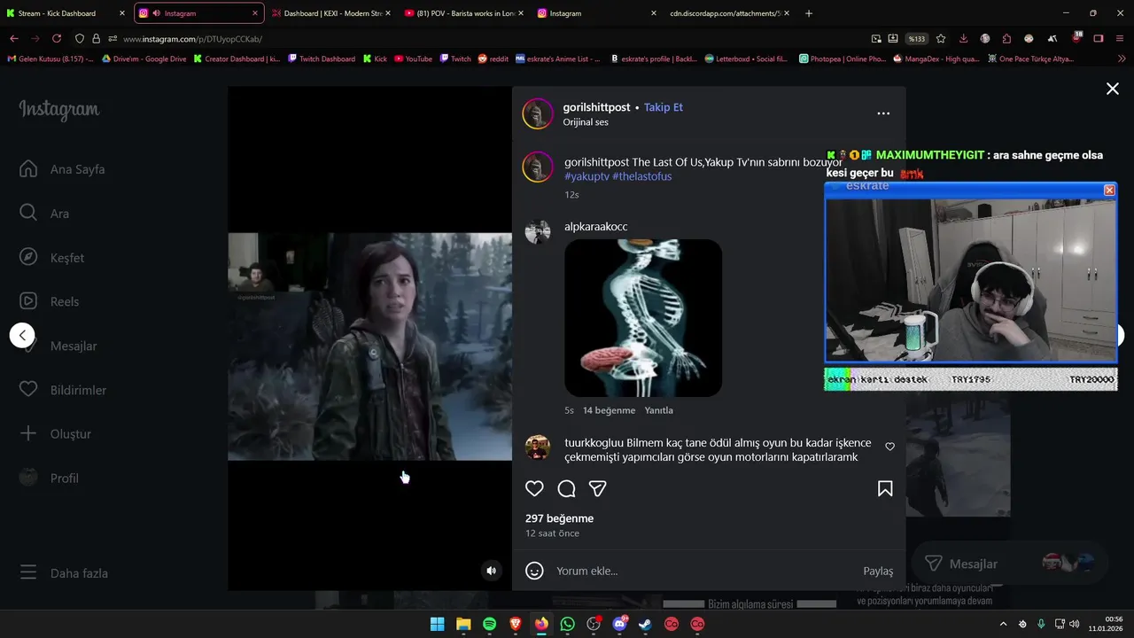Click Oluştur create button
The width and height of the screenshot is (1134, 638).
(55, 433)
